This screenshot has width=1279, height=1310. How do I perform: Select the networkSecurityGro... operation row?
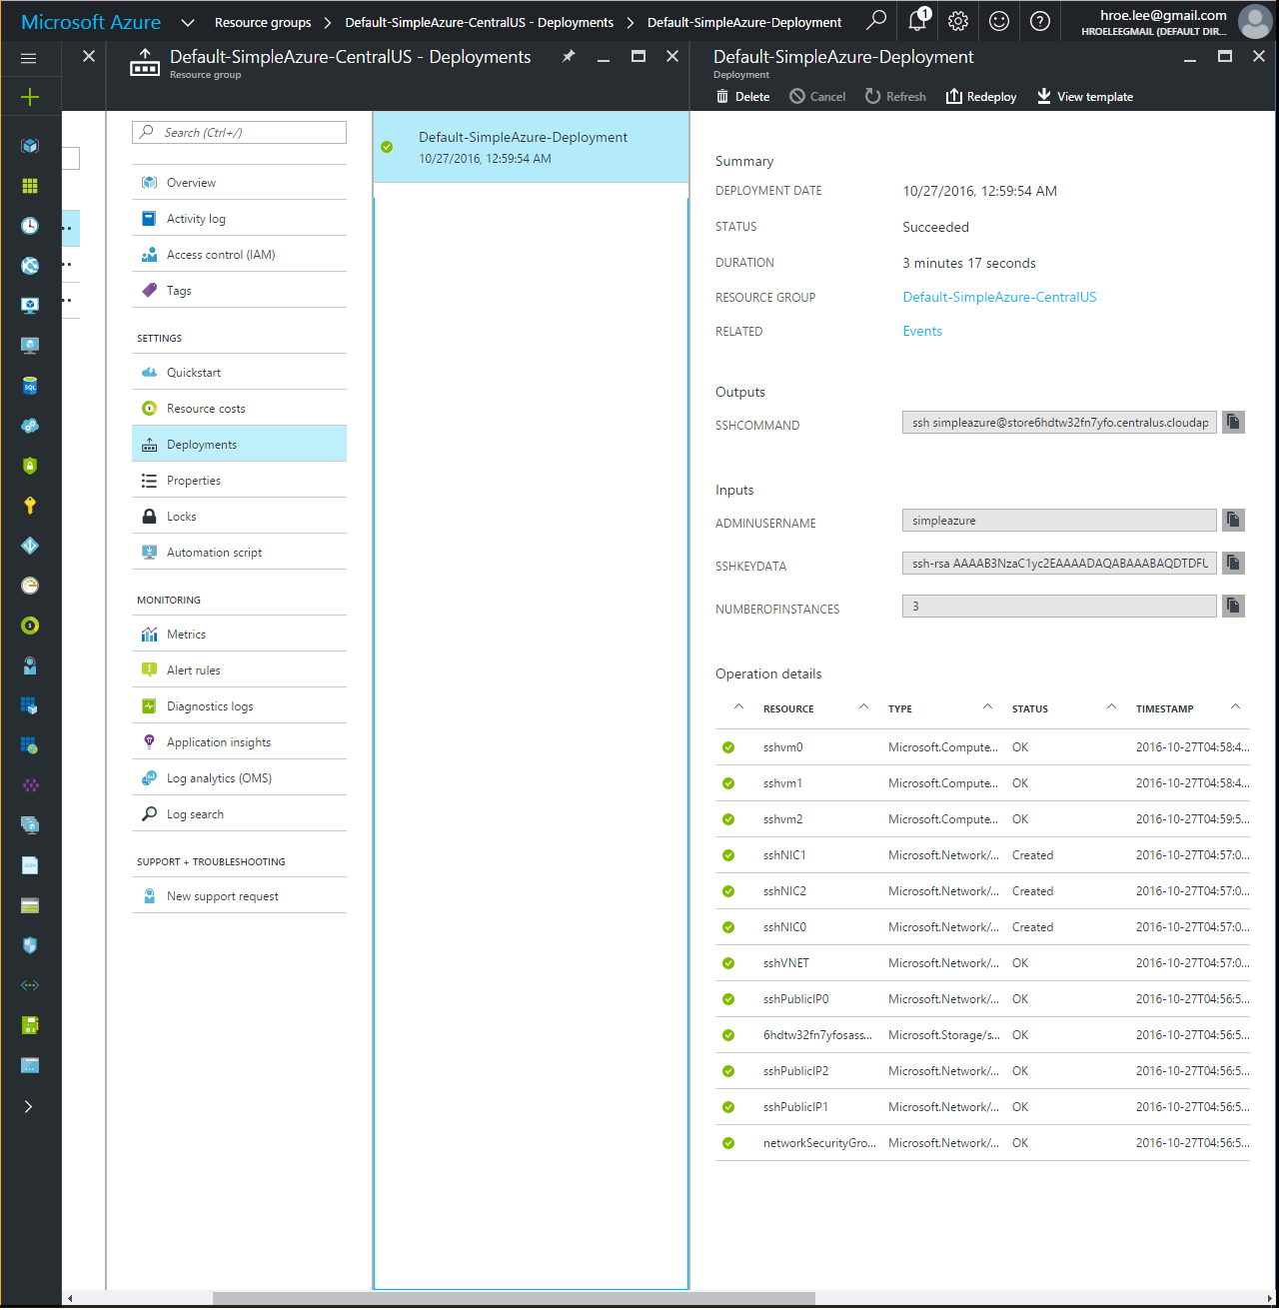pyautogui.click(x=982, y=1143)
